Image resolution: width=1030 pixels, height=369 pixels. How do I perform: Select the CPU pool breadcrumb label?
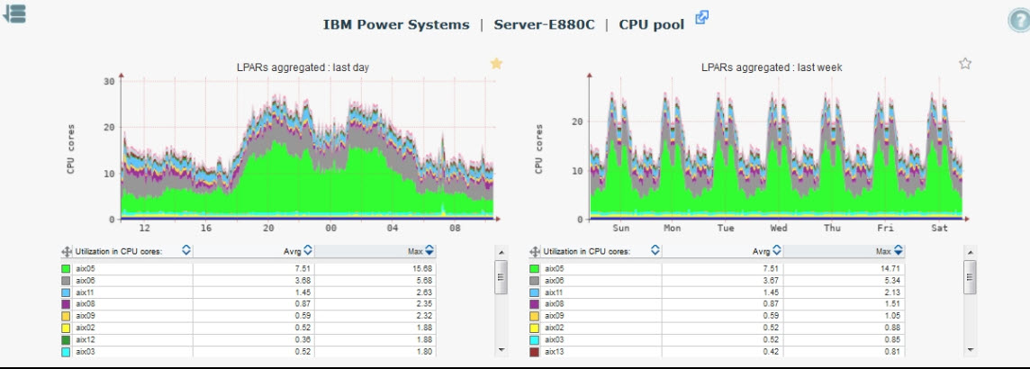pyautogui.click(x=651, y=24)
